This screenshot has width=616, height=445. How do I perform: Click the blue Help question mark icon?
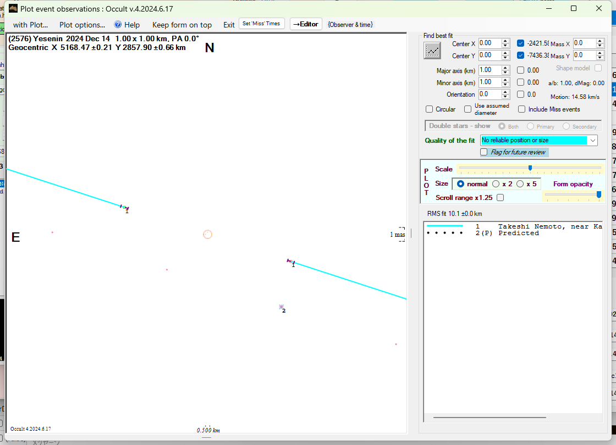118,25
